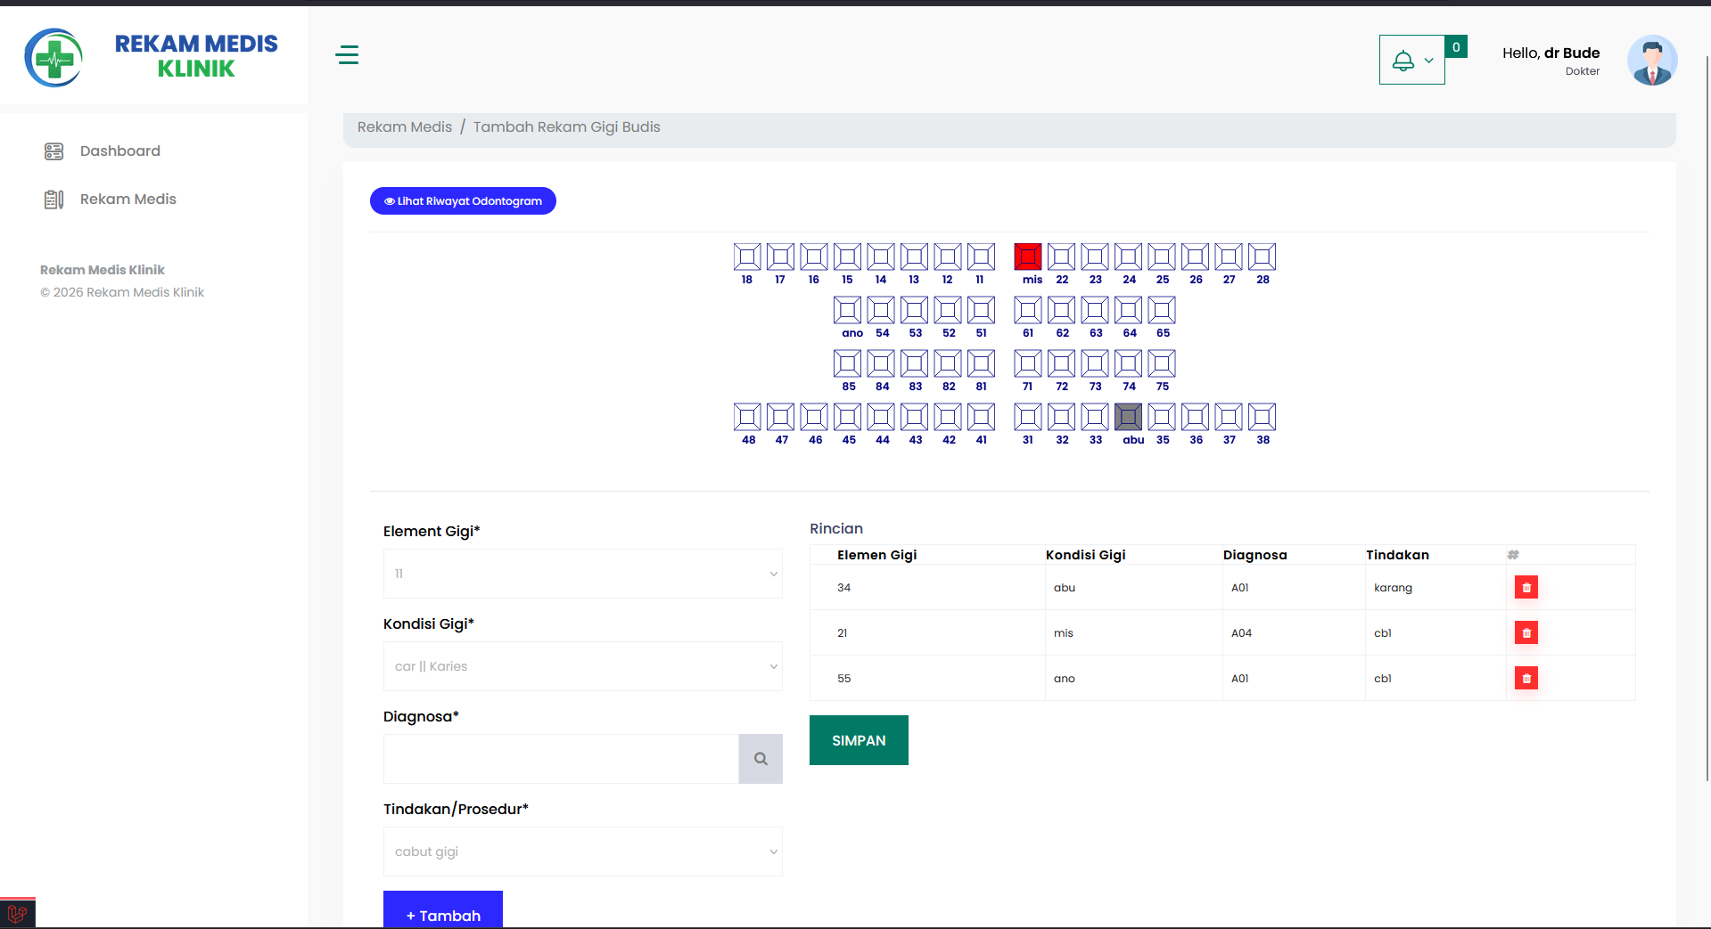Viewport: 1711px width, 929px height.
Task: Go to the Rekam Medis breadcrumb link
Action: coord(405,126)
